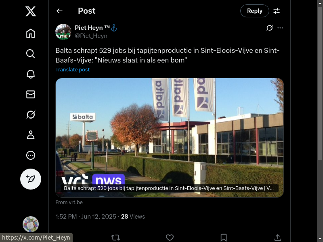
Task: Go back with the arrow
Action: pyautogui.click(x=59, y=11)
